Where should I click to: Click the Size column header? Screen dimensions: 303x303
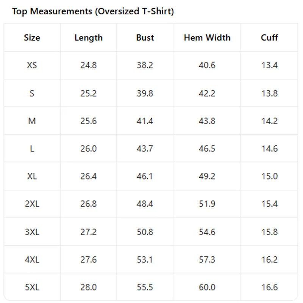pyautogui.click(x=32, y=38)
